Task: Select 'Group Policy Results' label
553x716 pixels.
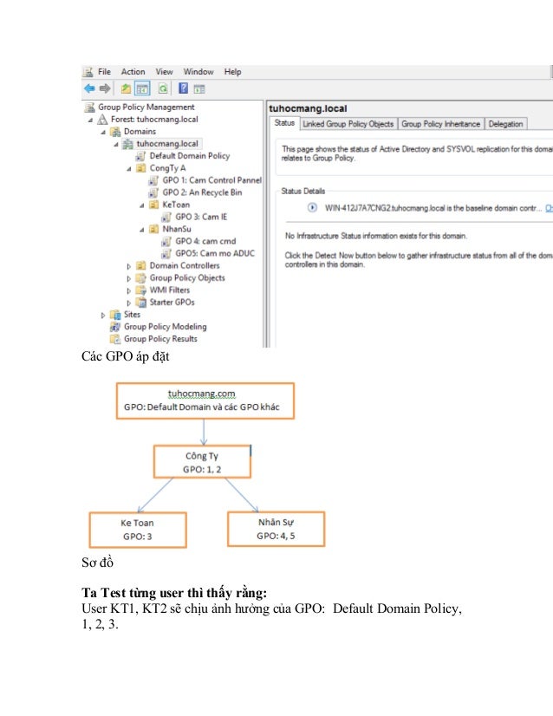Action: coord(160,339)
